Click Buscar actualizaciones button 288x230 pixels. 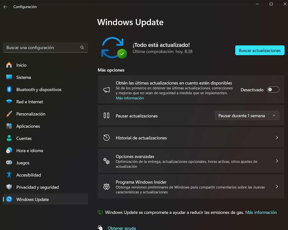260,50
